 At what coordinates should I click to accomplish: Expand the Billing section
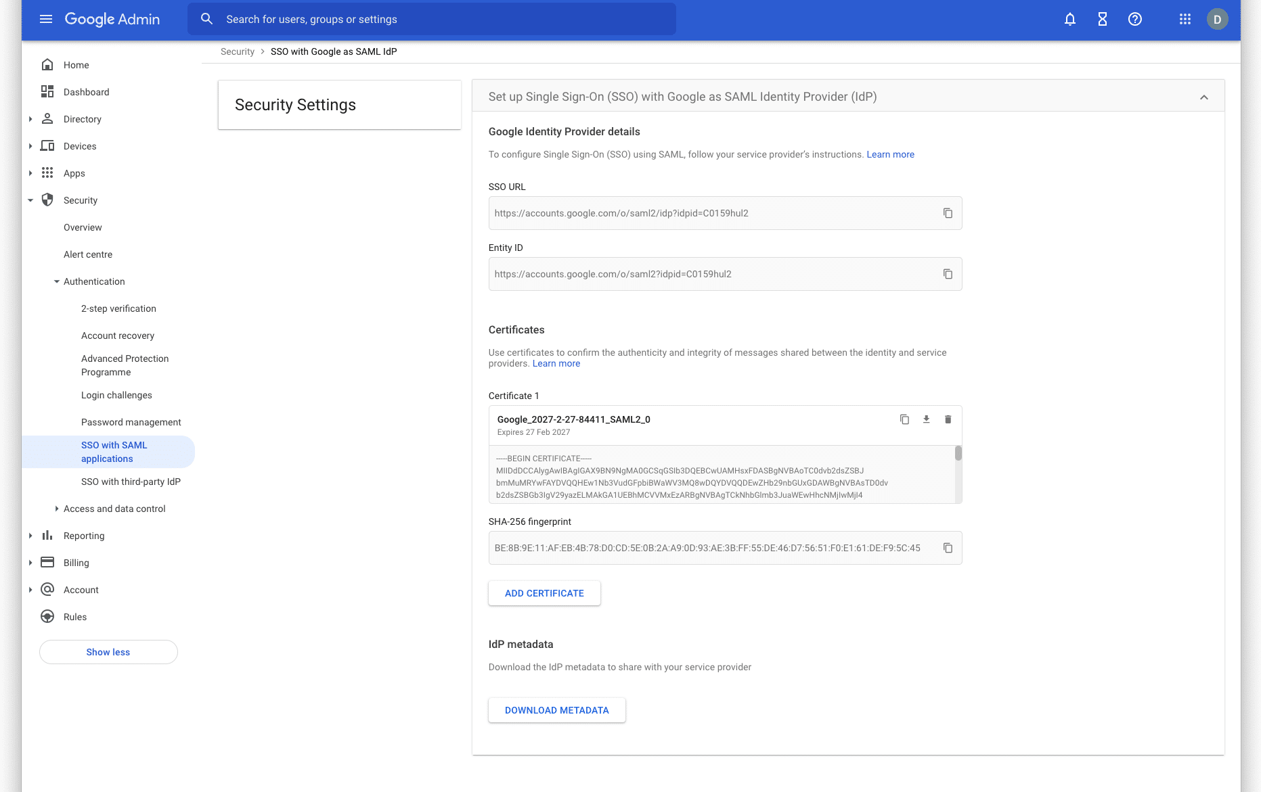30,563
